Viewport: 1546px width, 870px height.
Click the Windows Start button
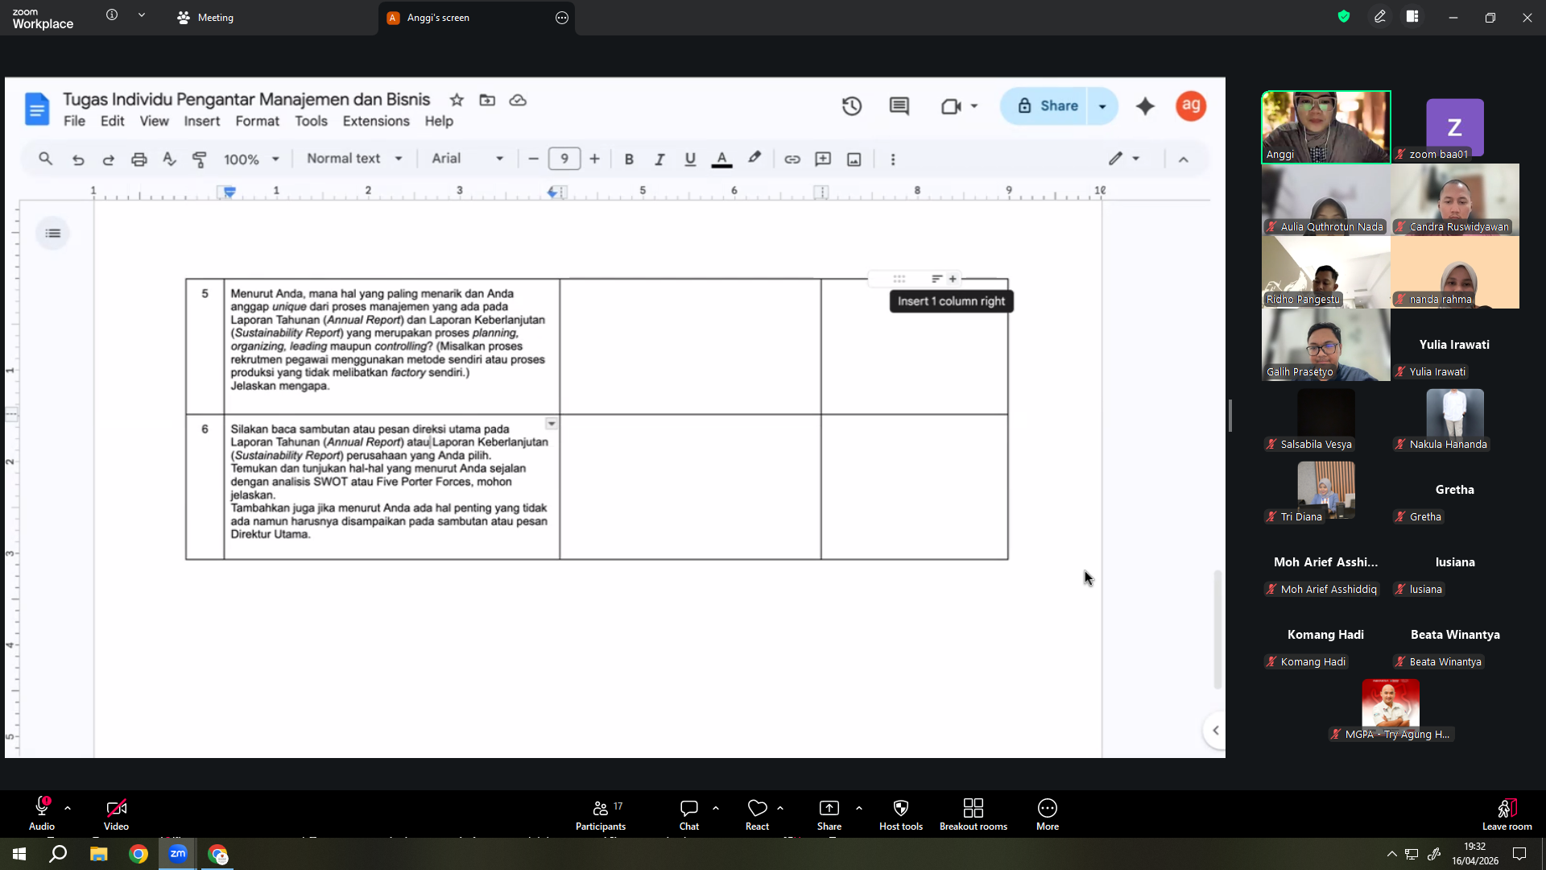point(19,854)
